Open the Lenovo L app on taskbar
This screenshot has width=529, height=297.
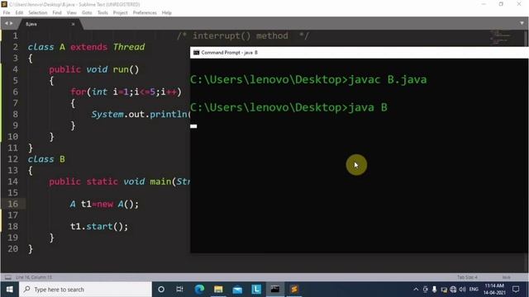click(256, 290)
